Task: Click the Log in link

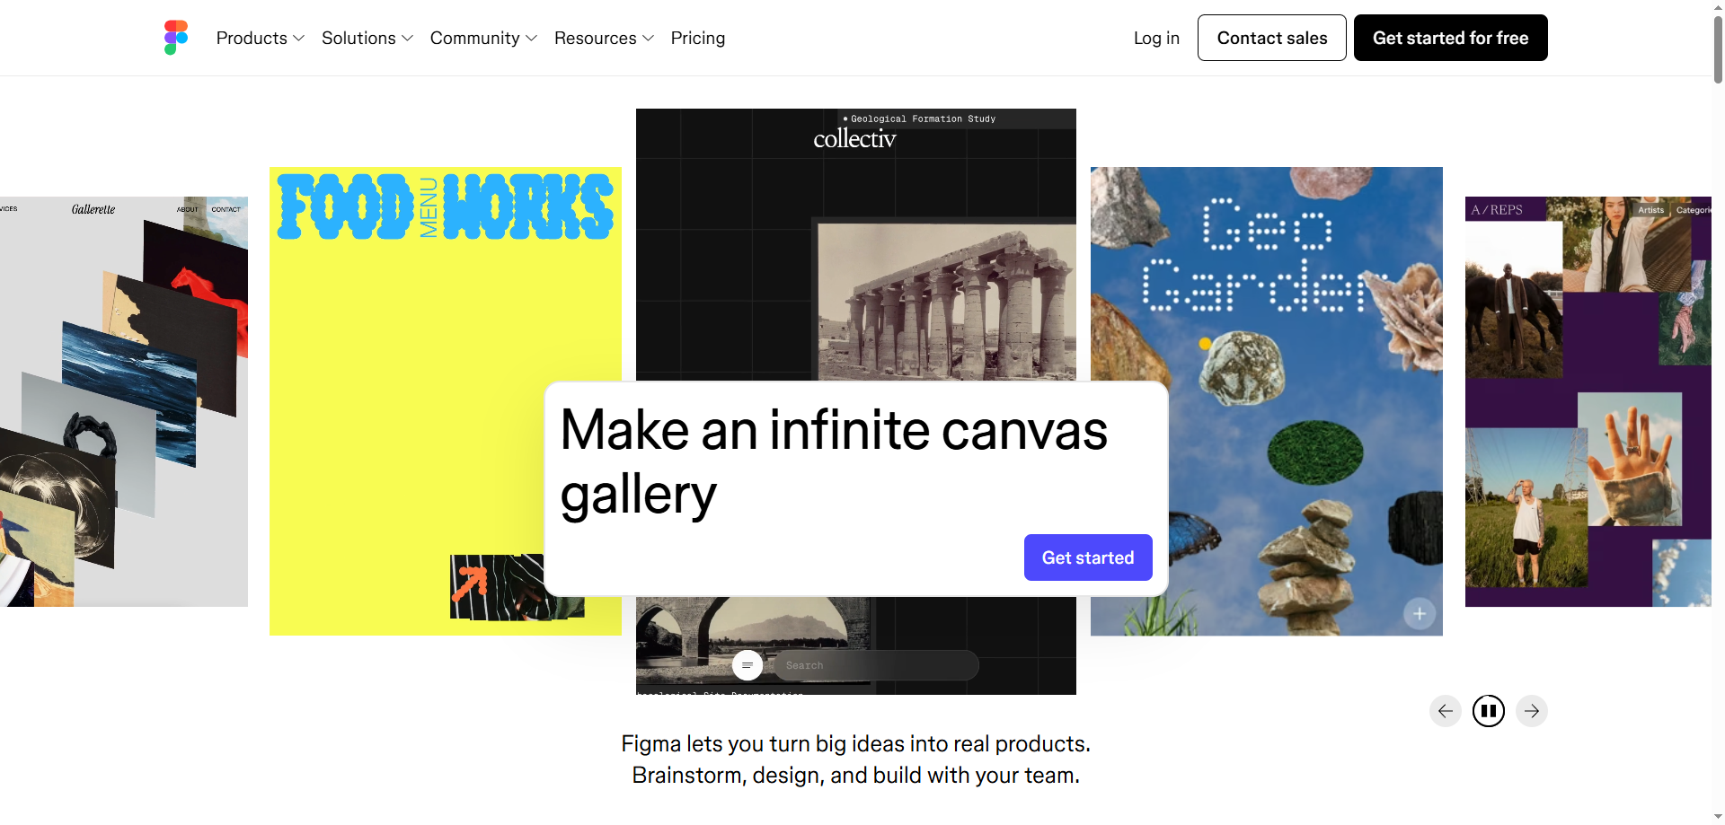Action: tap(1156, 38)
